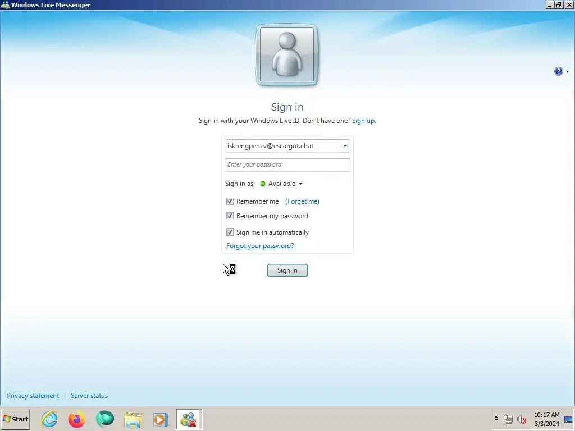The height and width of the screenshot is (431, 575).
Task: Open the Sign up link
Action: (363, 121)
